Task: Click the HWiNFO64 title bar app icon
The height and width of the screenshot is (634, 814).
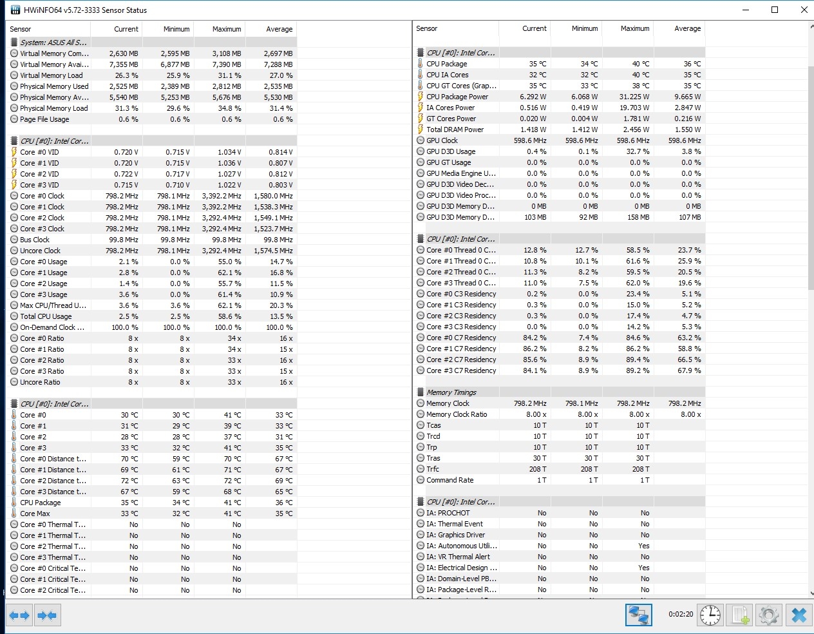Action: coord(15,10)
